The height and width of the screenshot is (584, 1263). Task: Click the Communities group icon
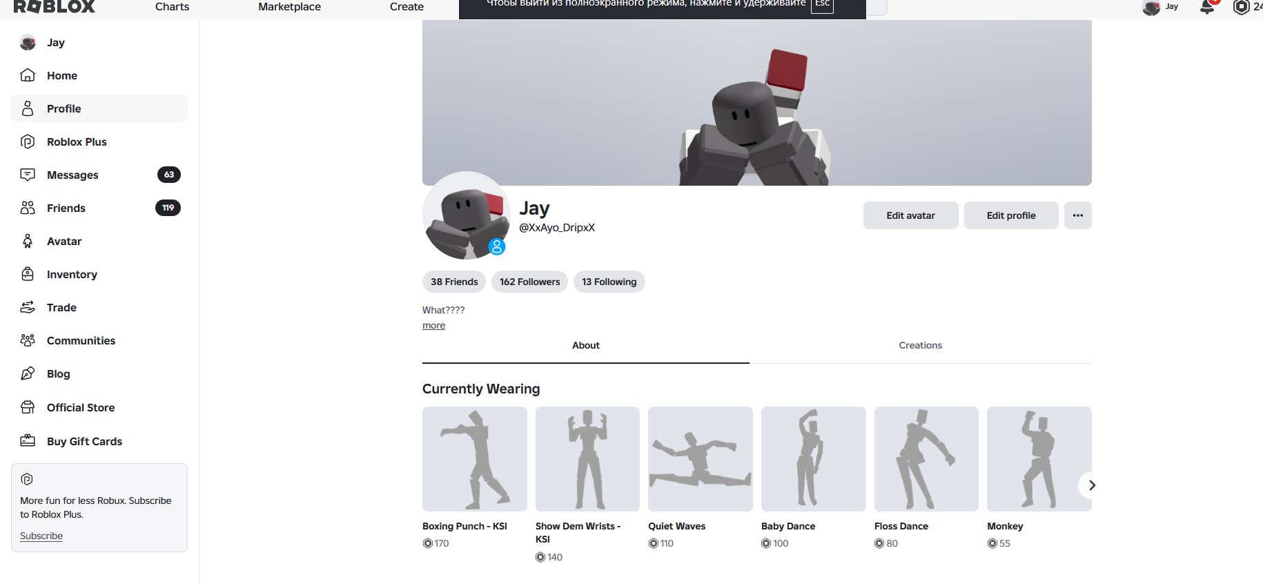point(28,340)
